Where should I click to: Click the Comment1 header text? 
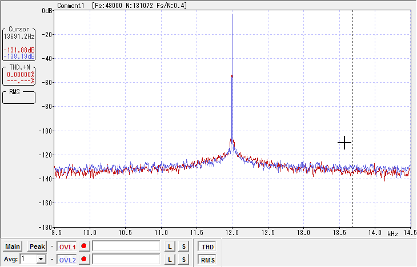tap(71, 5)
